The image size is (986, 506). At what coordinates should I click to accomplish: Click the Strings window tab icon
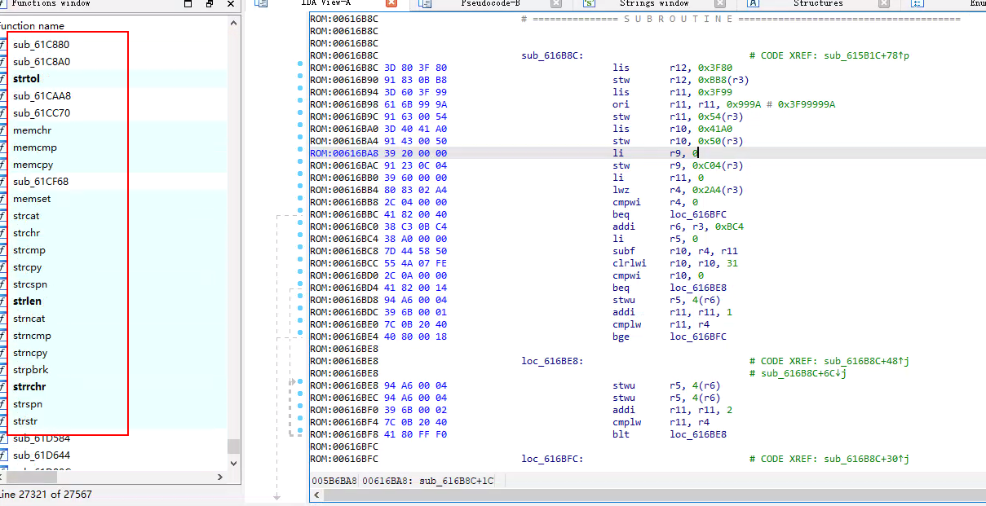point(588,3)
